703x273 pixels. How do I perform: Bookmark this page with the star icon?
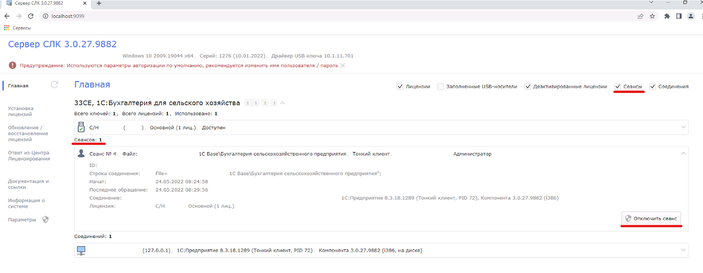point(652,16)
